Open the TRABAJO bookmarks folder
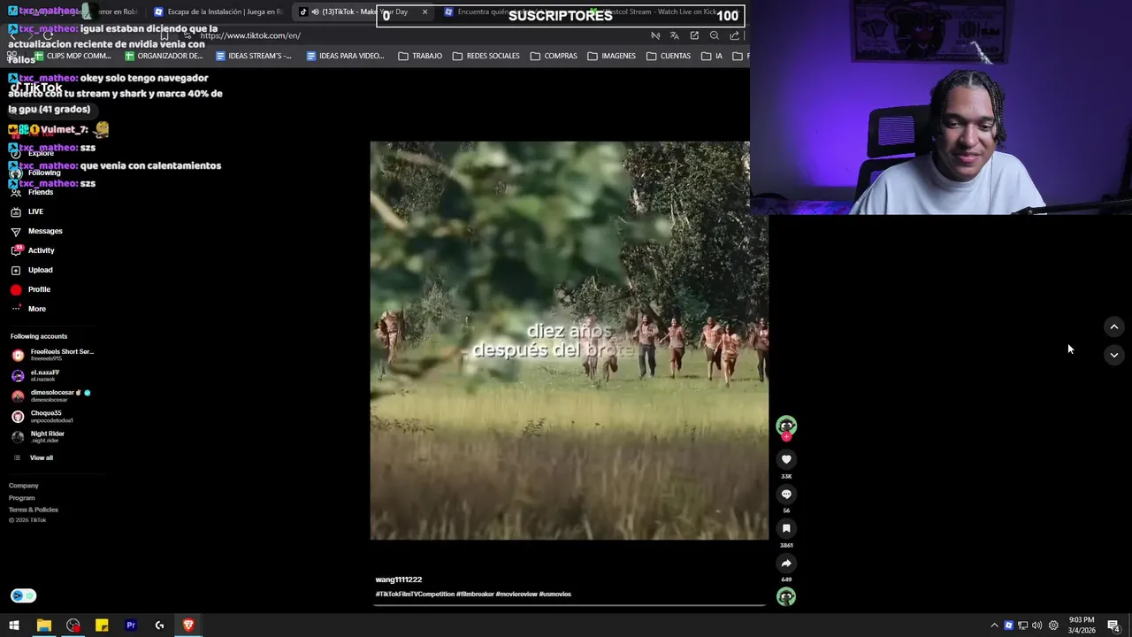The width and height of the screenshot is (1132, 637). coord(420,56)
